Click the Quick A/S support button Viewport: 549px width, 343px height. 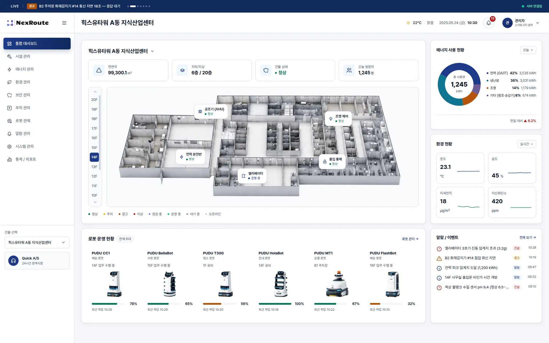click(x=37, y=261)
